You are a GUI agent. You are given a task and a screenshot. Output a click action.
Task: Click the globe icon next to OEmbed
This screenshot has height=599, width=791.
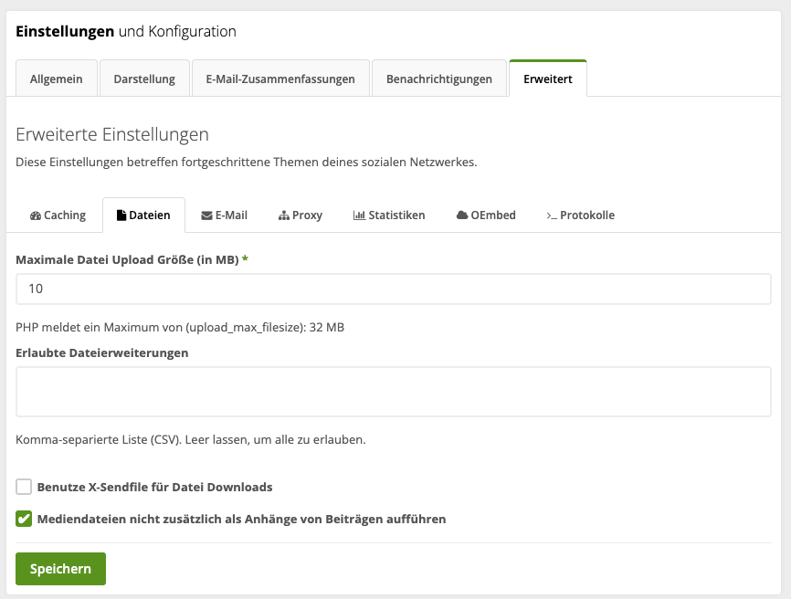coord(462,215)
